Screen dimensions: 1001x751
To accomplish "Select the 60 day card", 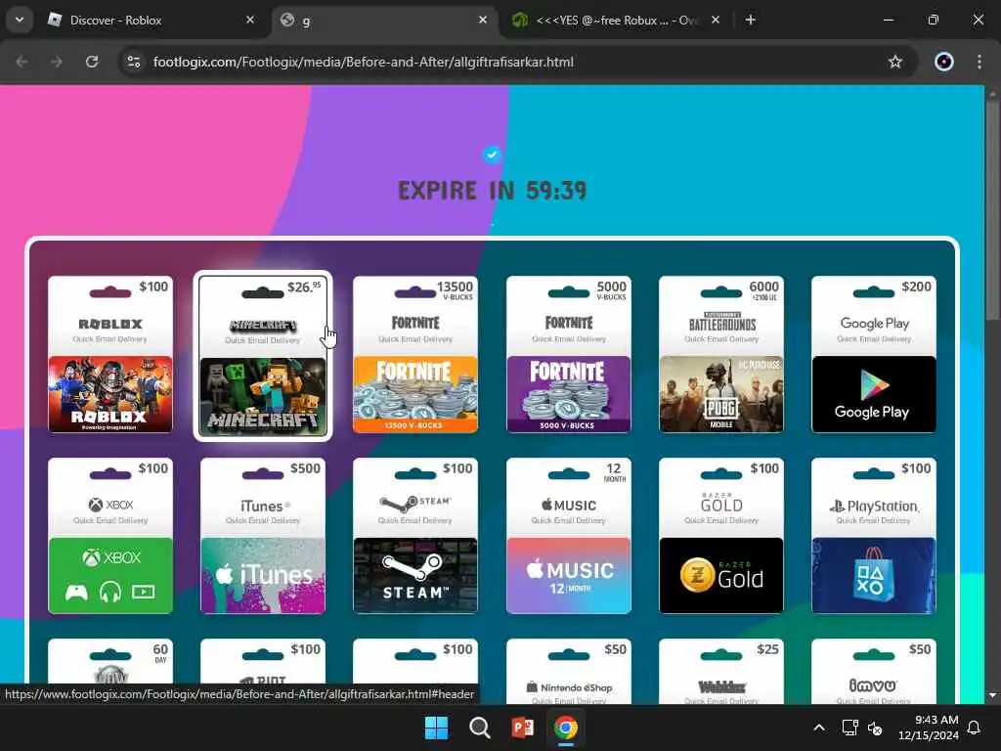I will 109,662.
